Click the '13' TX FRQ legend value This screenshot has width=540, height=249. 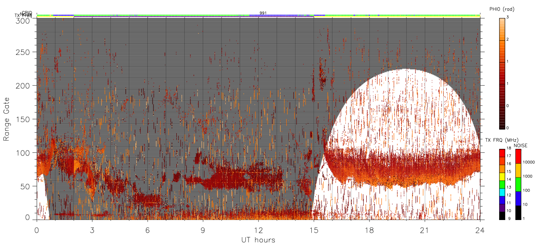[509, 187]
